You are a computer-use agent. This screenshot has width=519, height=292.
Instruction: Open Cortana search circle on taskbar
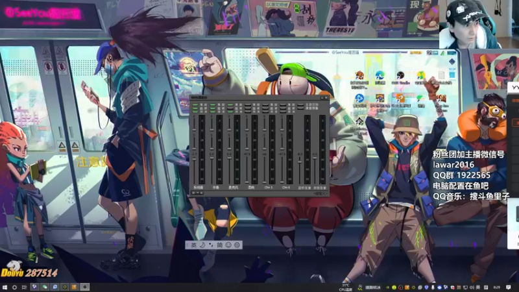pos(14,287)
